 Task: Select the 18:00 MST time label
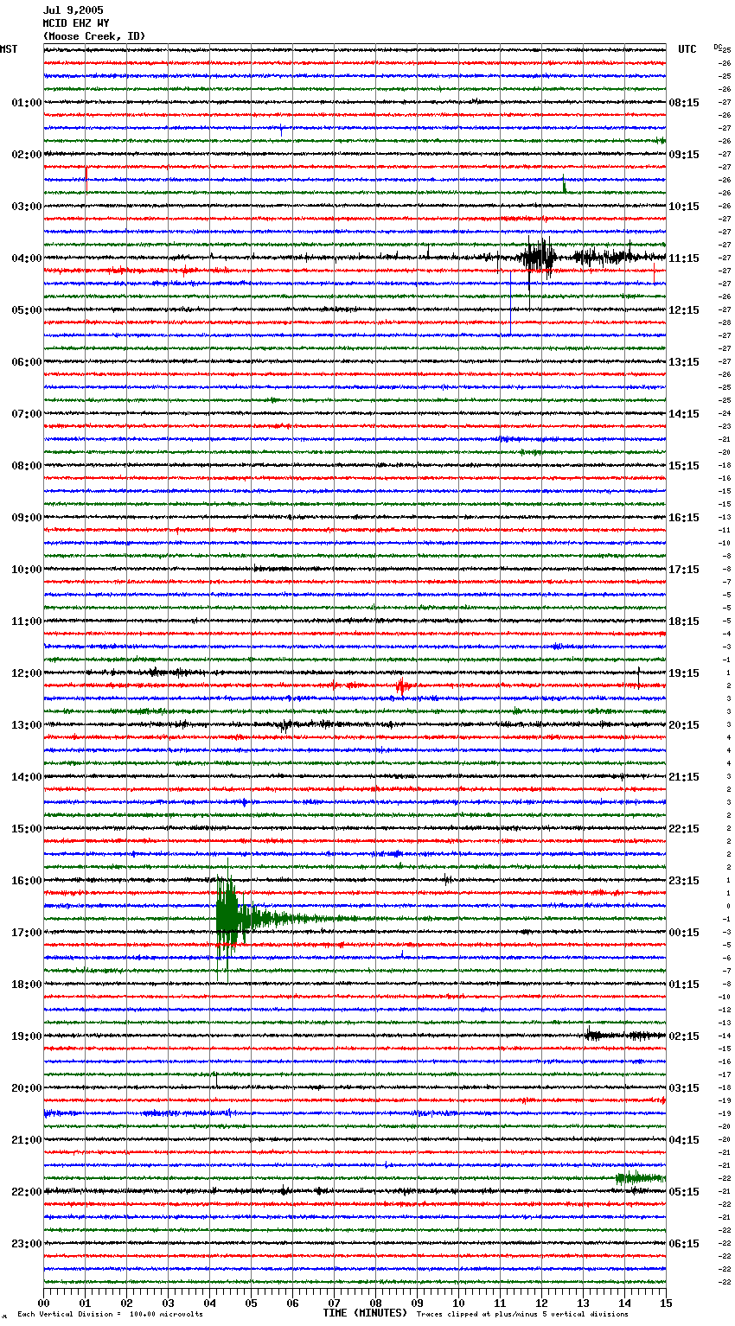27,985
